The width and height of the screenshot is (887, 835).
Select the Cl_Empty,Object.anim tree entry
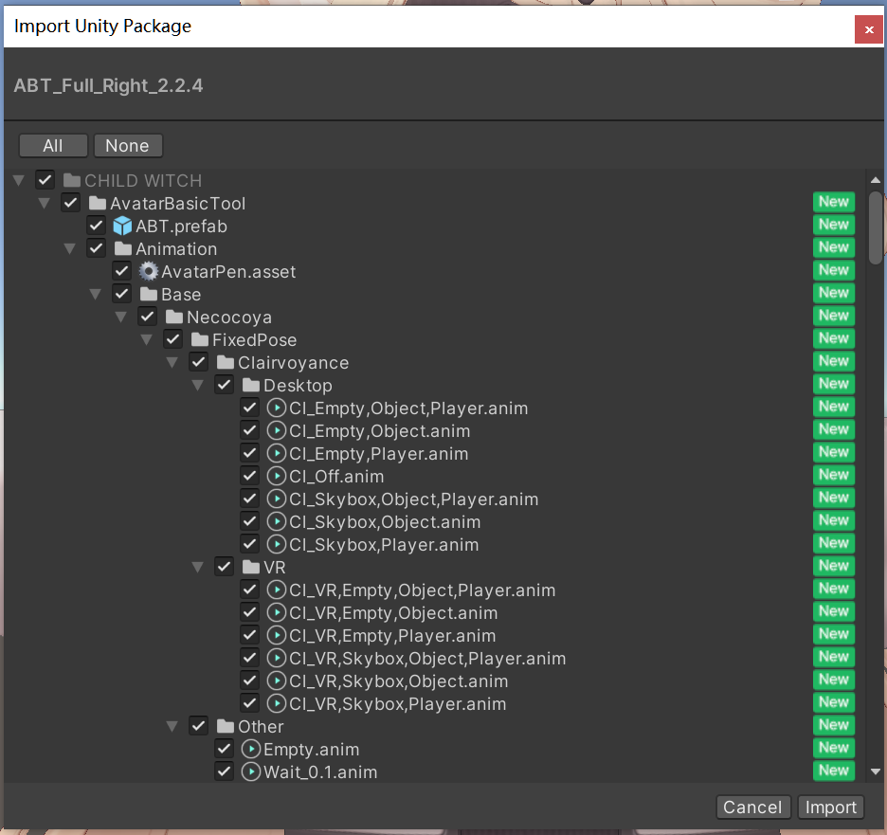click(x=379, y=431)
